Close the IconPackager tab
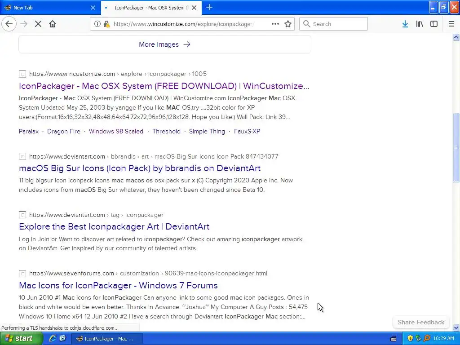 point(194,8)
